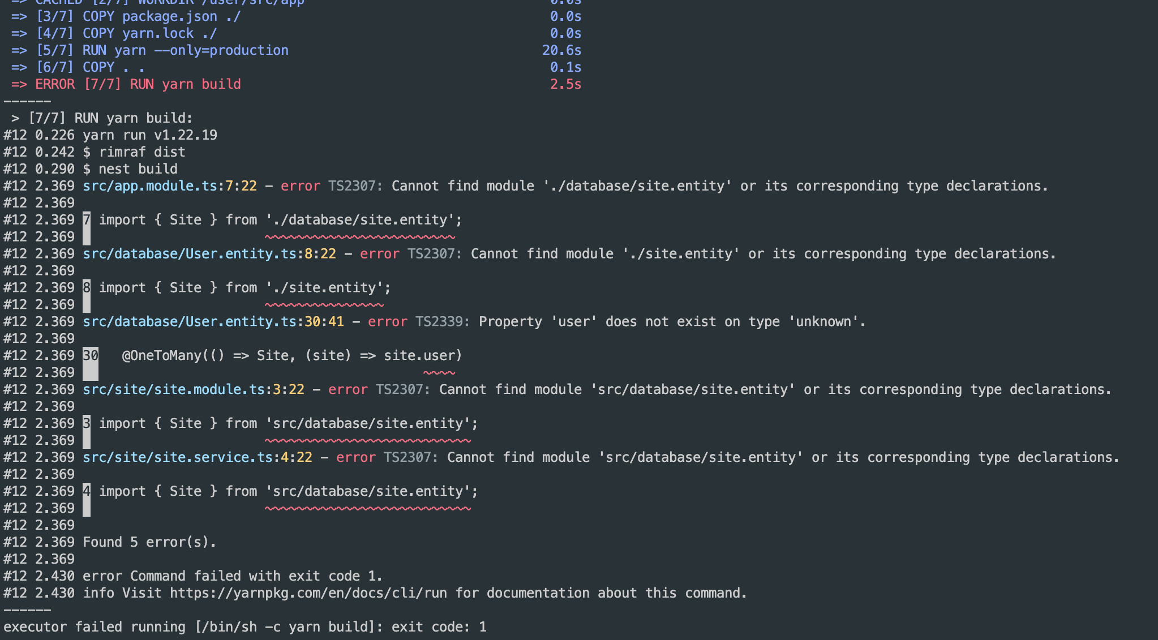Screen dimensions: 1158x640
Task: Click the '@OneToMany' decorator text
Action: (x=161, y=356)
